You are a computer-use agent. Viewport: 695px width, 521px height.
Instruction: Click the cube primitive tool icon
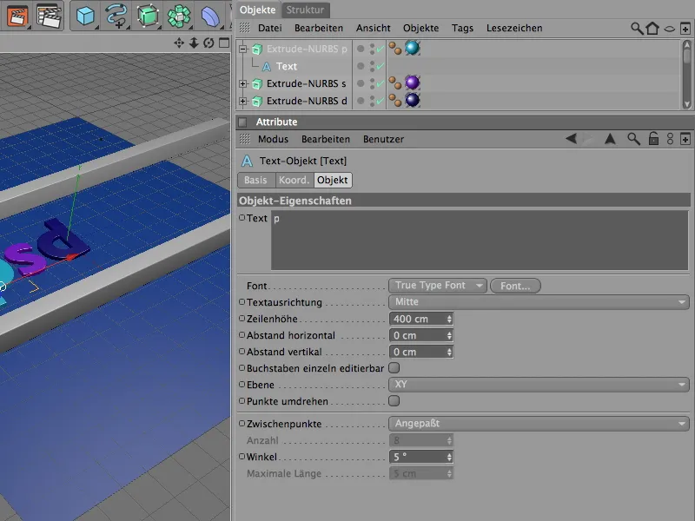84,16
